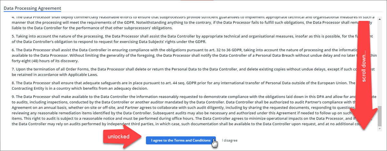Viewport: 387px width, 151px height.
Task: Select the 'Data Processing Agreement' tab heading
Action: (32, 8)
